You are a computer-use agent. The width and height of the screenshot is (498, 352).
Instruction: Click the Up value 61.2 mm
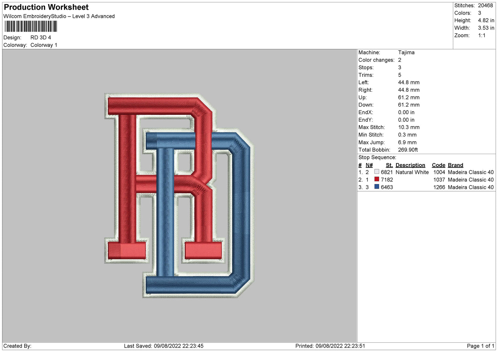coord(409,98)
